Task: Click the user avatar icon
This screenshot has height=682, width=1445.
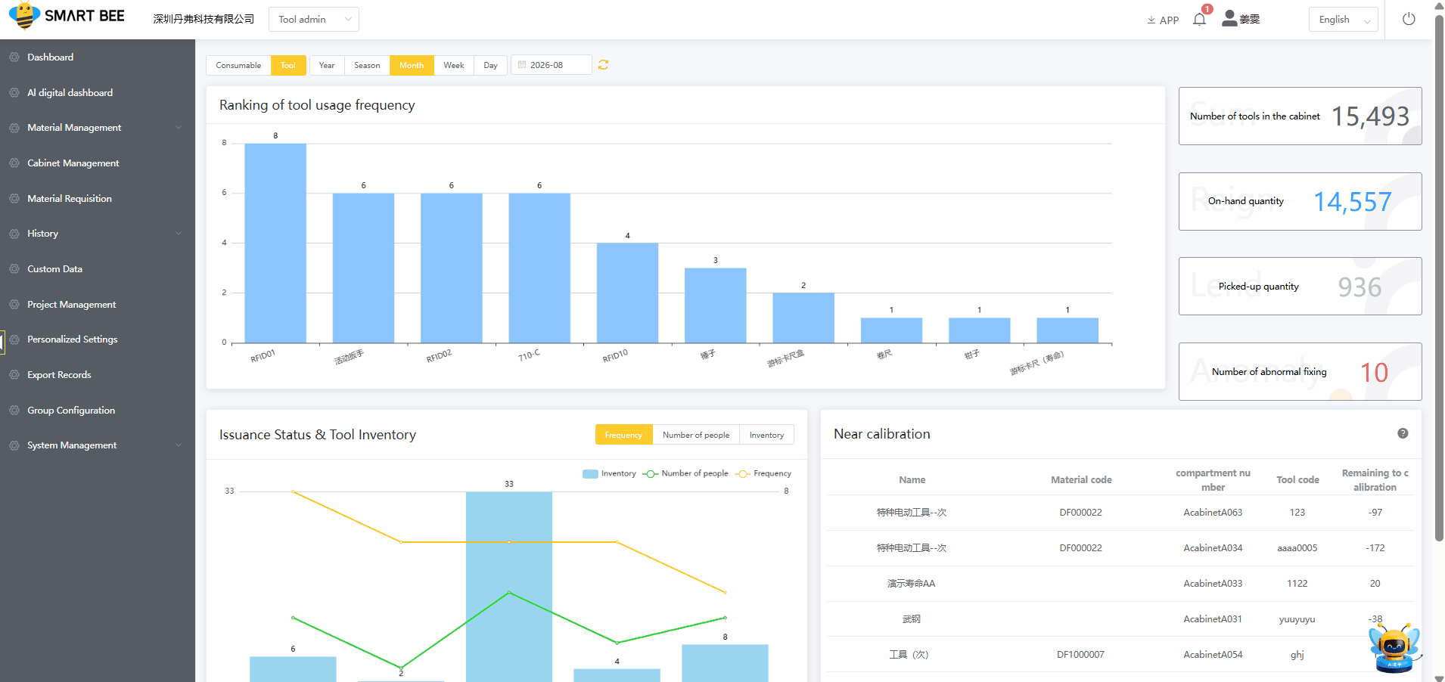Action: (x=1229, y=18)
